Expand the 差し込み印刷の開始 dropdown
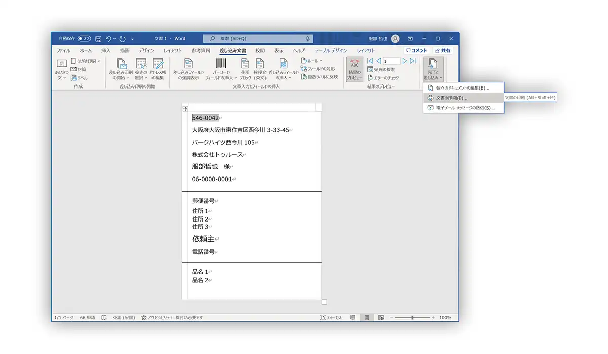The height and width of the screenshot is (354, 608). (122, 69)
